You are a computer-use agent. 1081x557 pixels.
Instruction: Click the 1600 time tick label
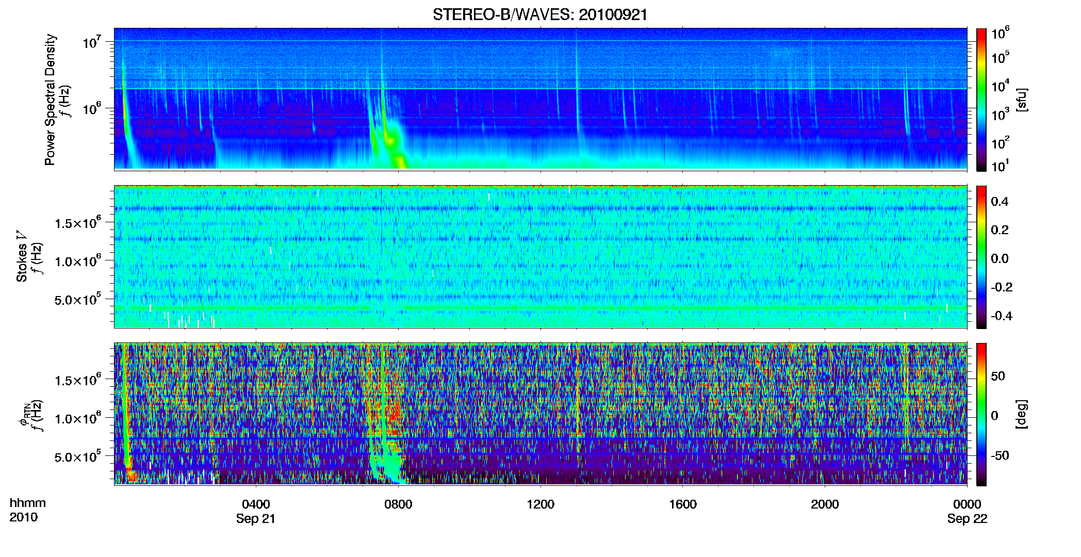coord(683,504)
